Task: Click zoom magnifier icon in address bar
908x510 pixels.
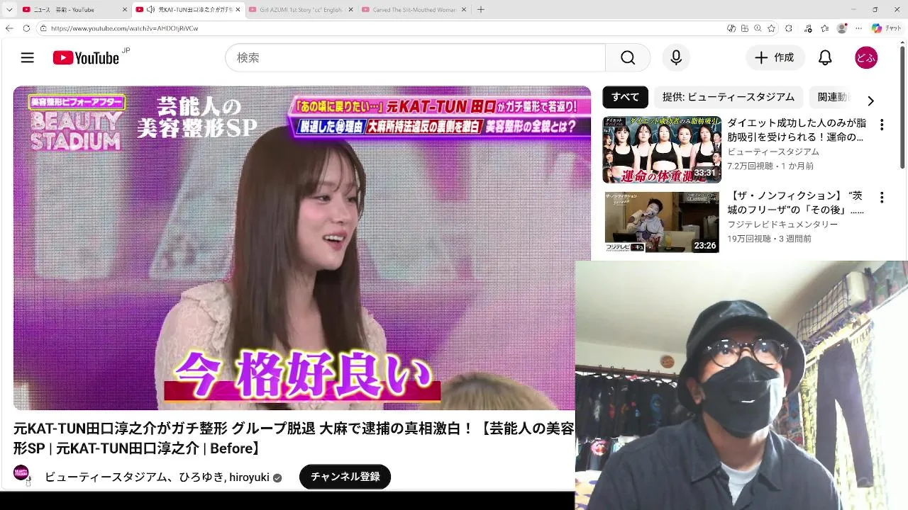Action: 757,28
